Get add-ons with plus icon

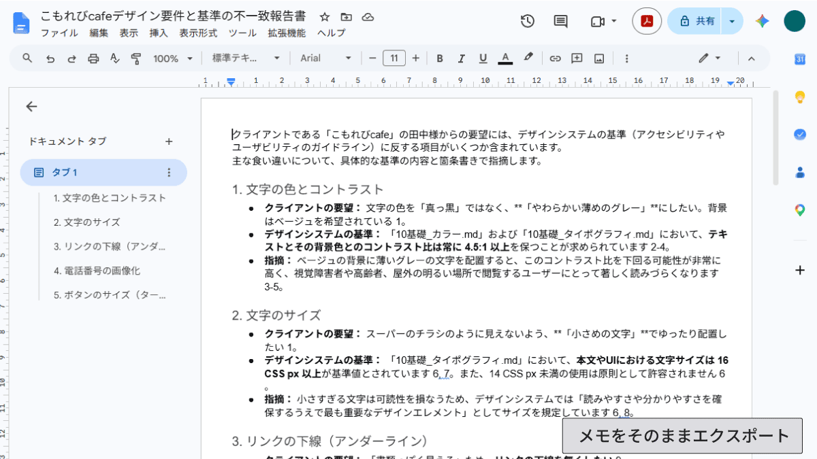800,270
